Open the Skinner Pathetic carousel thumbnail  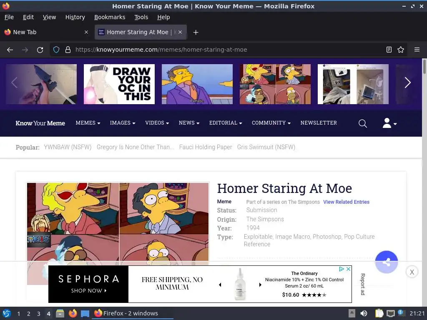(197, 84)
